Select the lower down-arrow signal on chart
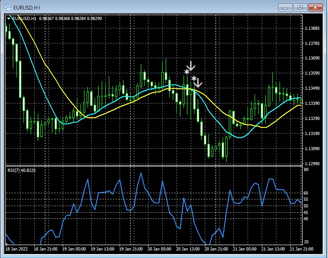 [x=198, y=83]
